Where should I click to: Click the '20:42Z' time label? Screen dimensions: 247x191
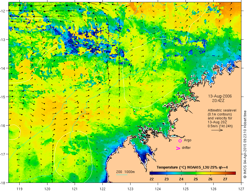pos(218,101)
